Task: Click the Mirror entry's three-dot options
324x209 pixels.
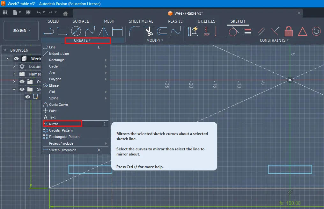Action: (105, 124)
